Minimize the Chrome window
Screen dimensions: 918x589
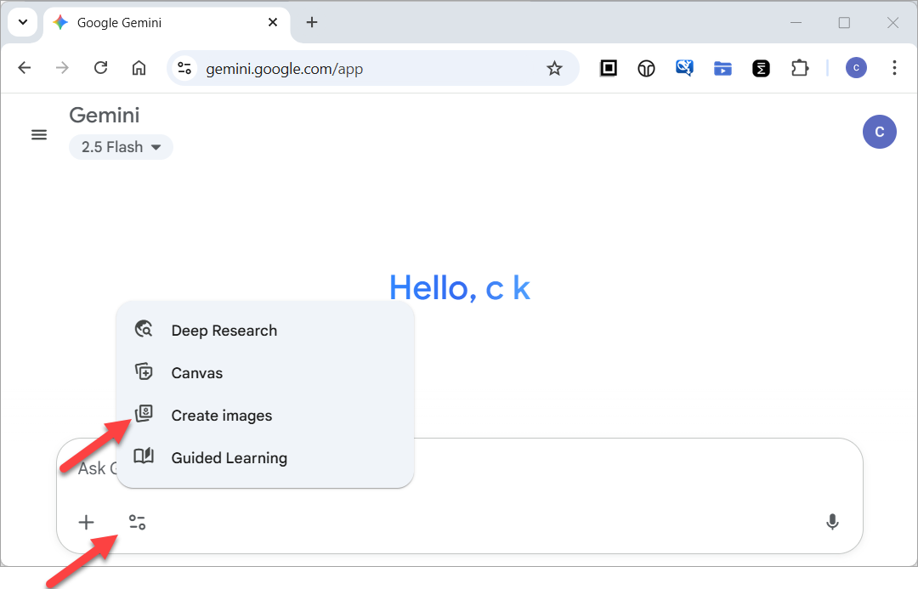(796, 23)
